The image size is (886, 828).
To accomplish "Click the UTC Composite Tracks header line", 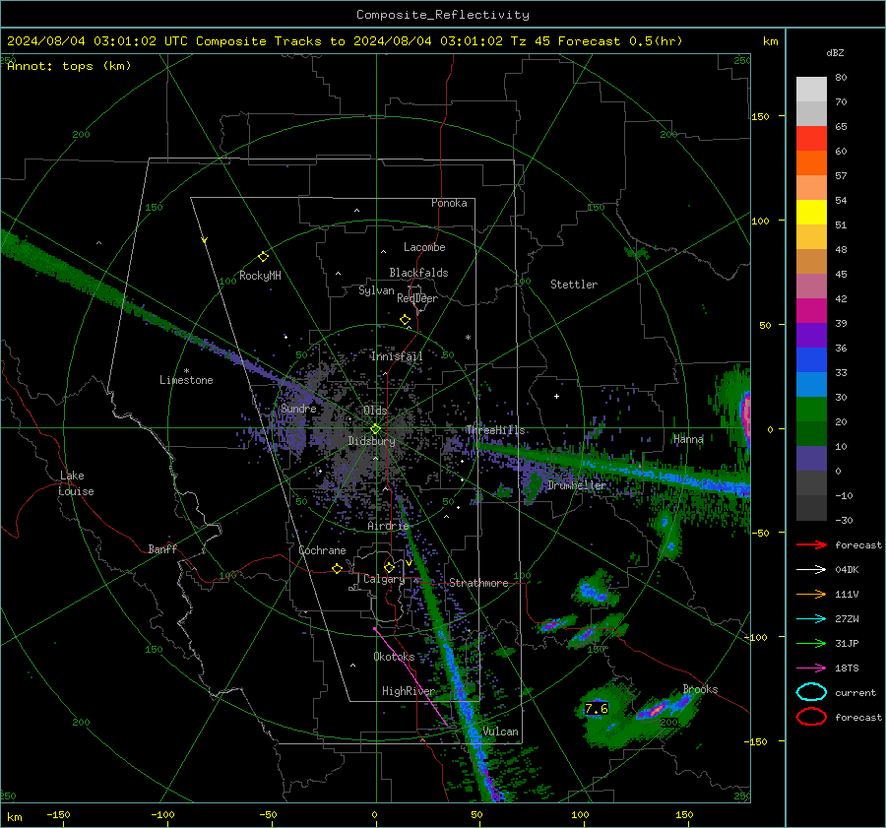I will click(345, 41).
